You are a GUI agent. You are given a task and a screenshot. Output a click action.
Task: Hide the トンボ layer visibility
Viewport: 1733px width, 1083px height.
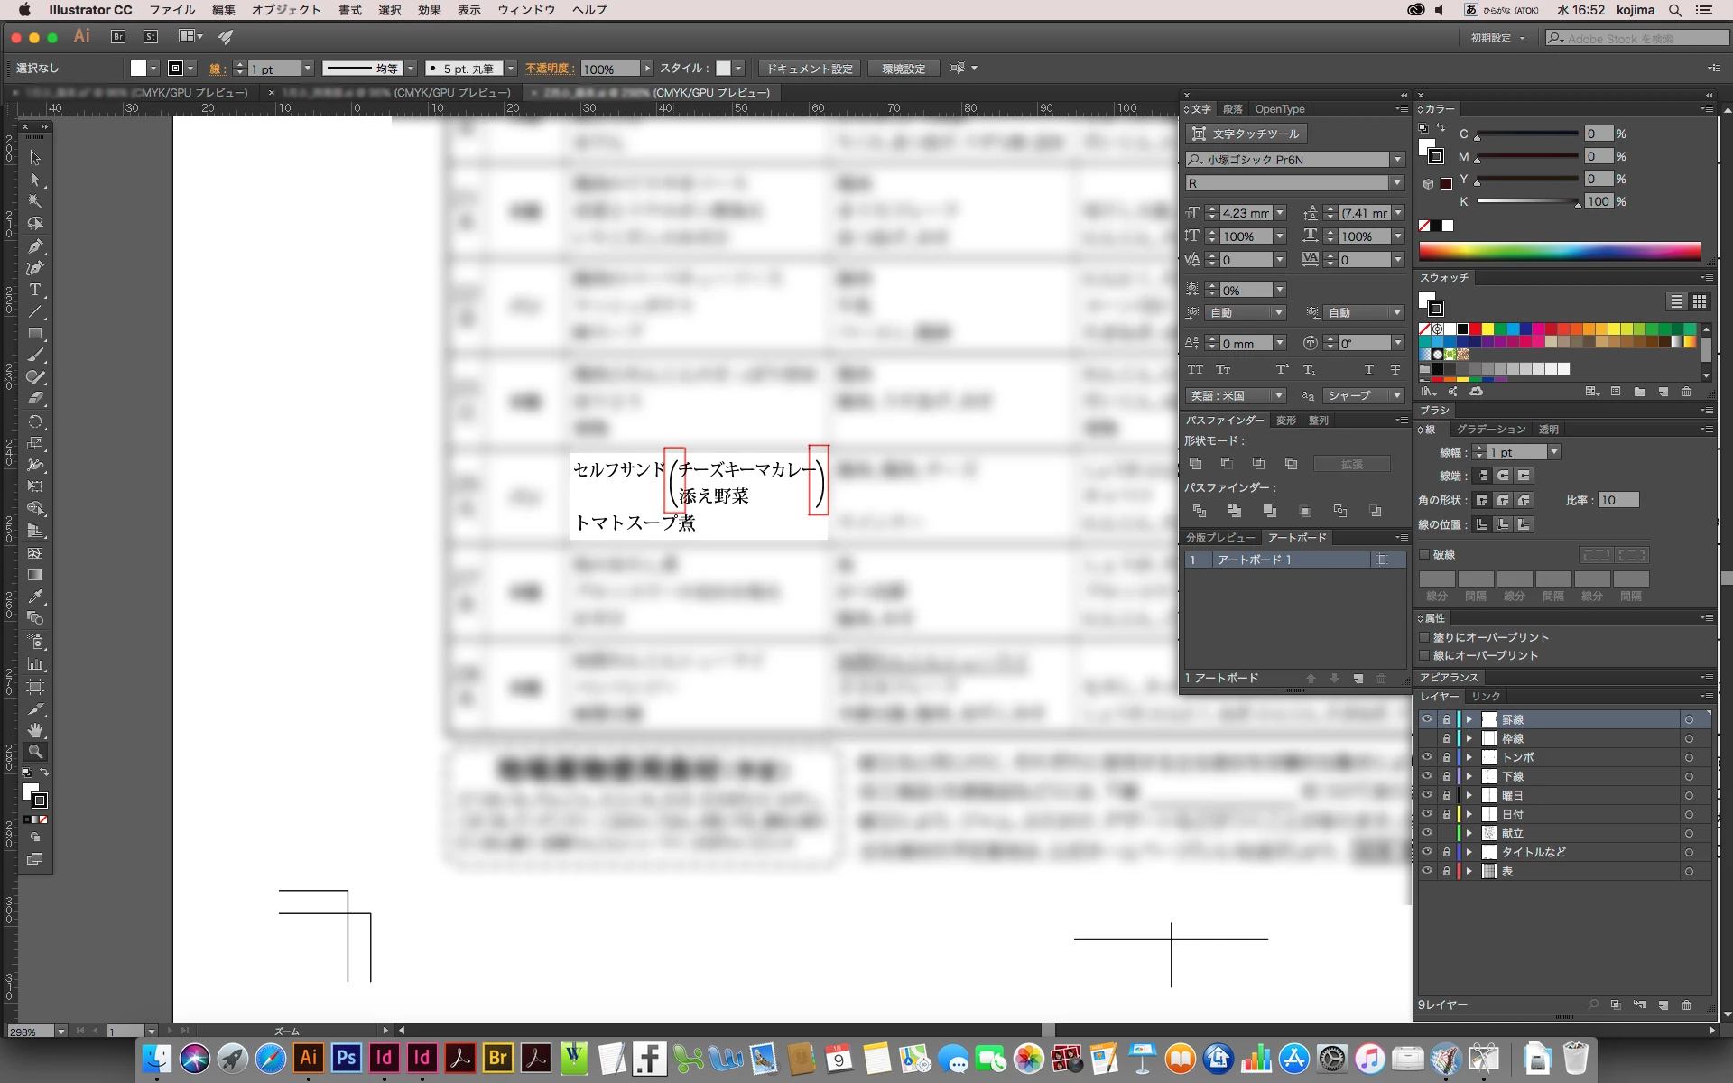click(1427, 757)
